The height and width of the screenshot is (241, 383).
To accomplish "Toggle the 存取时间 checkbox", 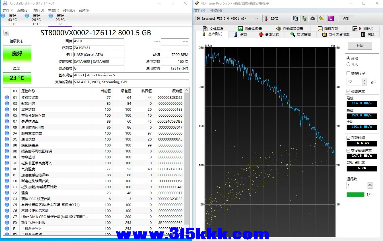I will 349,138.
